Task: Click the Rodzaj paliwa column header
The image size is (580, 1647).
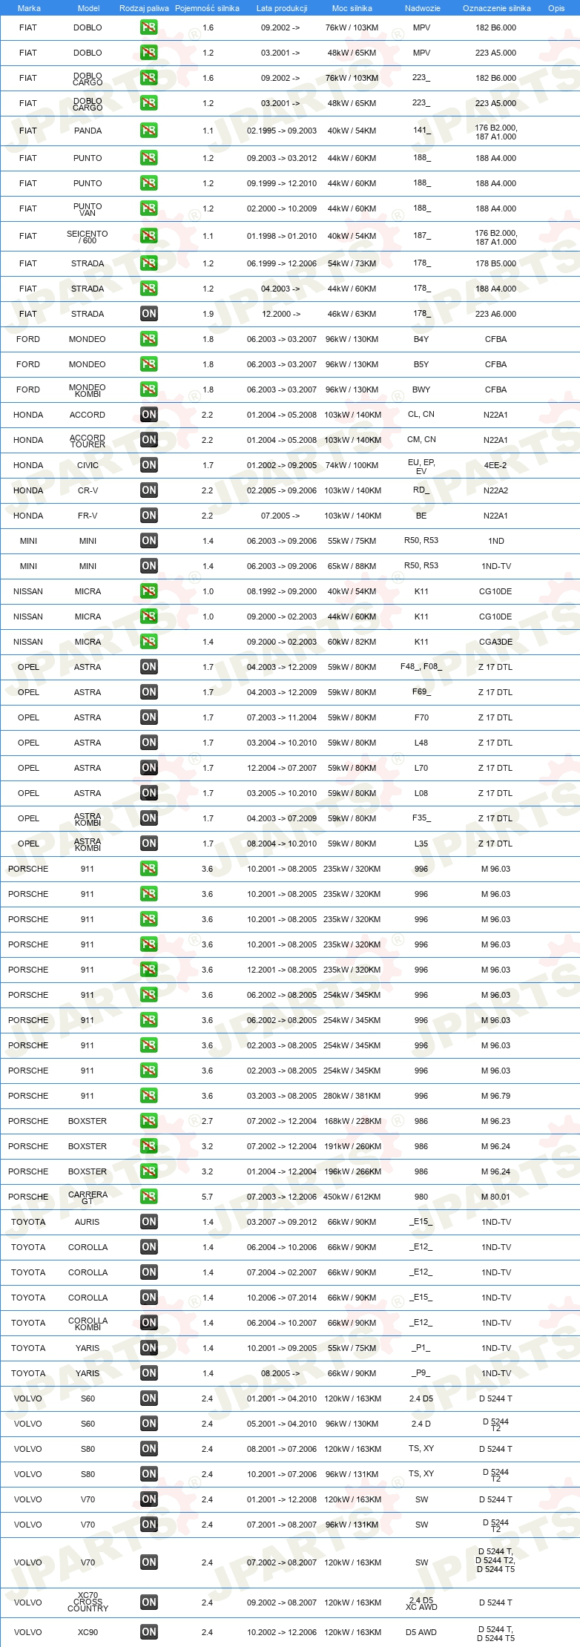Action: tap(144, 8)
